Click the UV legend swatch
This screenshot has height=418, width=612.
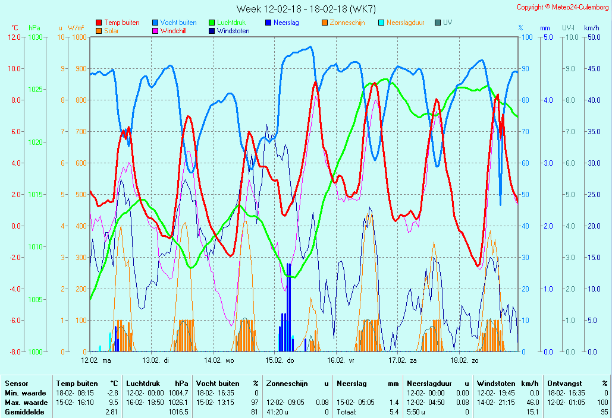(438, 23)
